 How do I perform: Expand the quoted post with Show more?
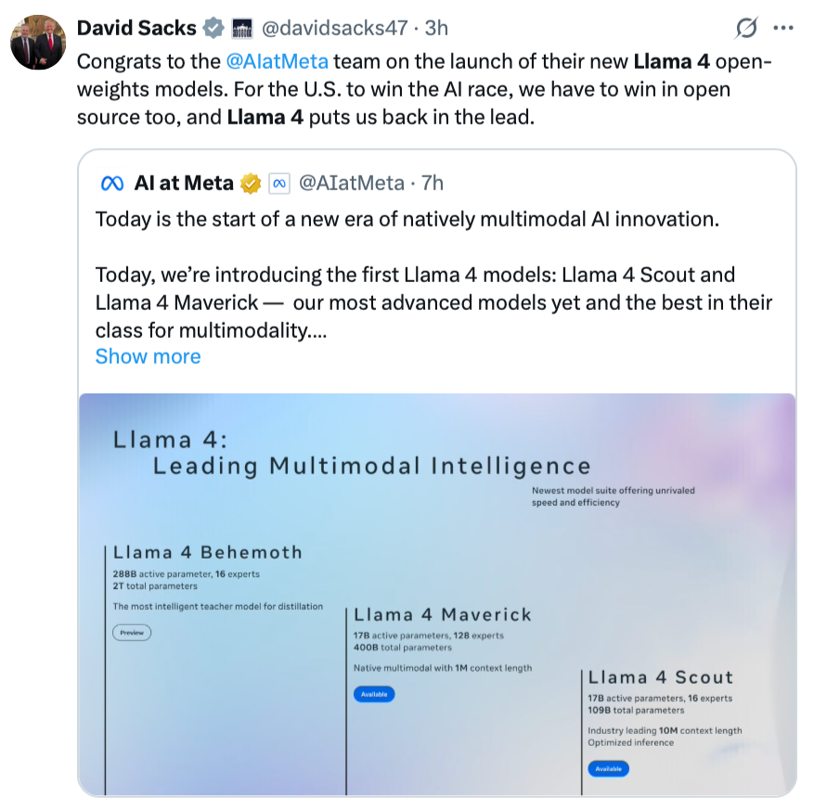point(148,356)
